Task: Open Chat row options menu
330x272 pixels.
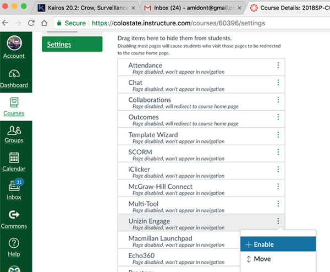Action: 278,83
